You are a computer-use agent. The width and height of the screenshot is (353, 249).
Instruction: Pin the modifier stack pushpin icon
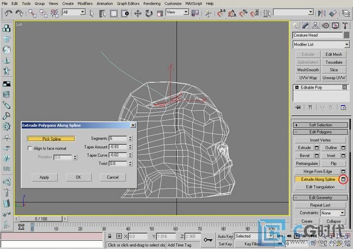click(x=298, y=107)
